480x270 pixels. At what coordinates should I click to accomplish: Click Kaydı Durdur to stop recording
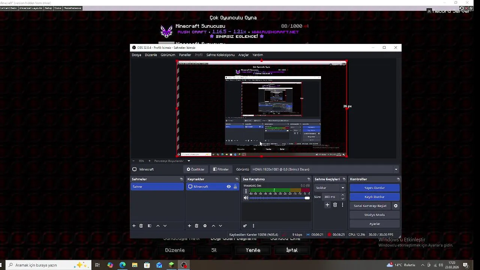[375, 197]
